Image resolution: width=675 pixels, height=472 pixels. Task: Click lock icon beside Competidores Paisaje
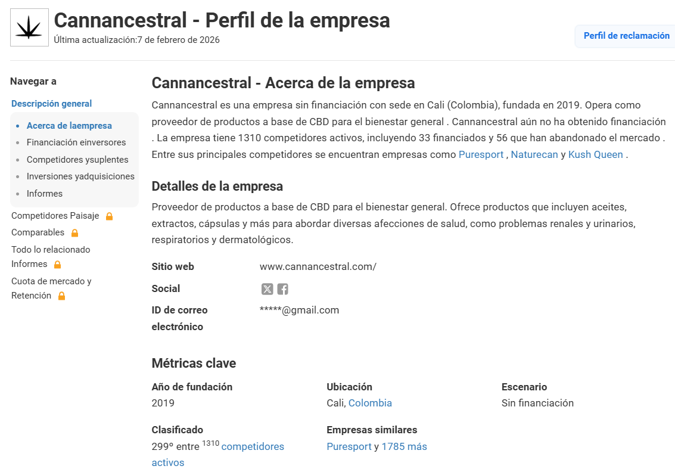(109, 216)
